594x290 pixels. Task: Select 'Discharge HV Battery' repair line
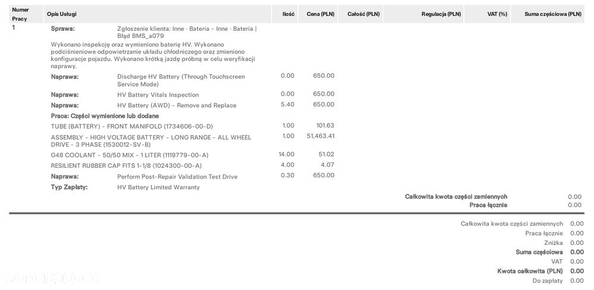(x=181, y=80)
